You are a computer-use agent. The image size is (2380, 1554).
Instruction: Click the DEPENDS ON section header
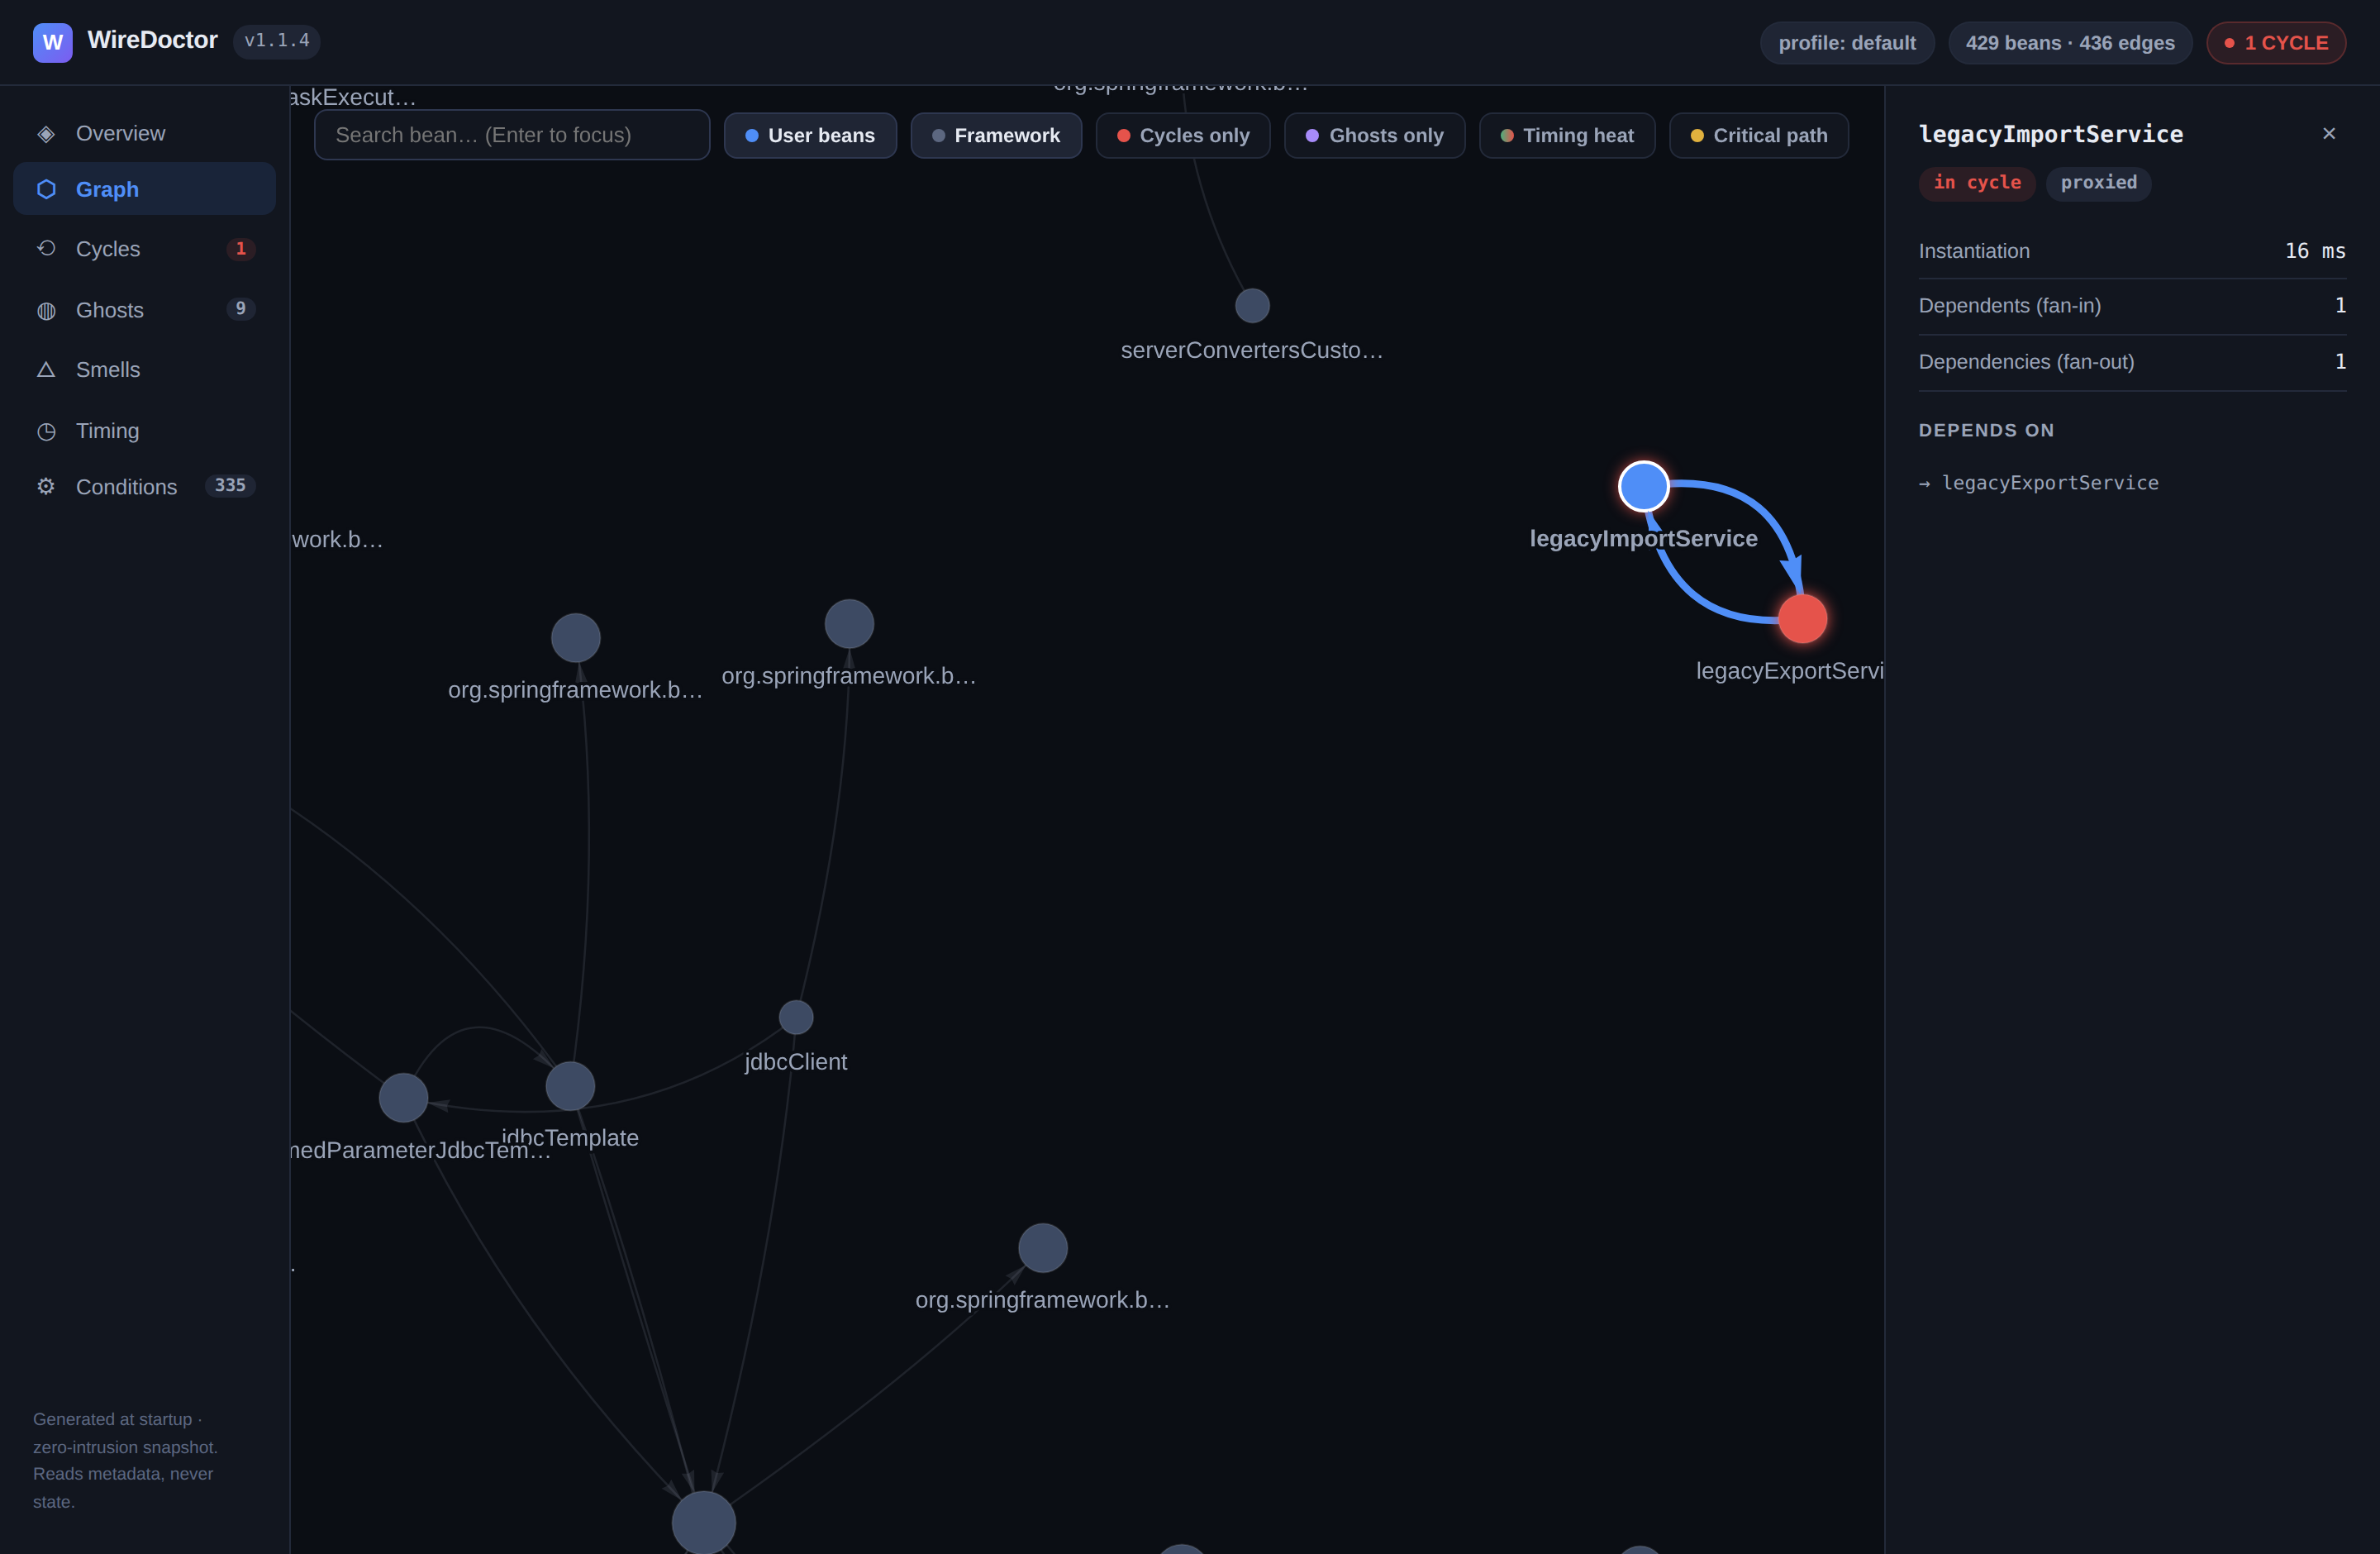1986,430
